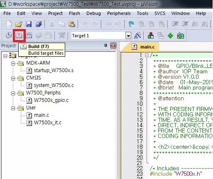Click the LOAD download-to-flash icon

pos(62,35)
